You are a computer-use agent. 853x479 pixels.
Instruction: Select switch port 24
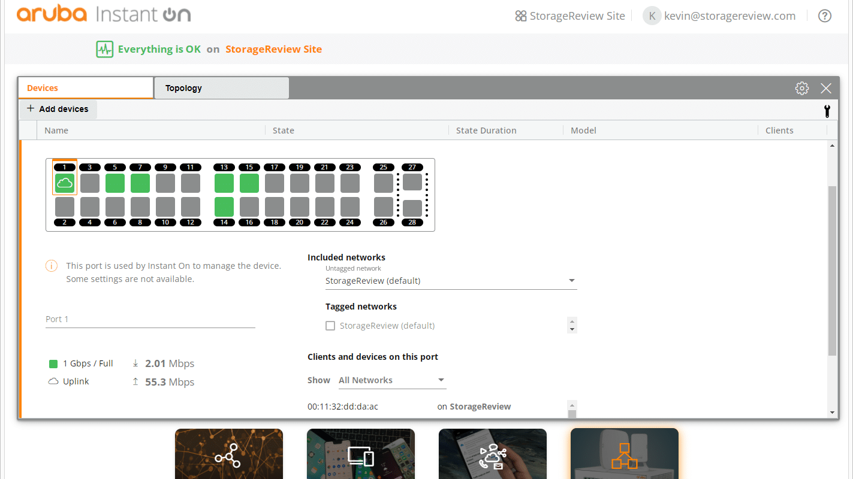click(x=350, y=207)
